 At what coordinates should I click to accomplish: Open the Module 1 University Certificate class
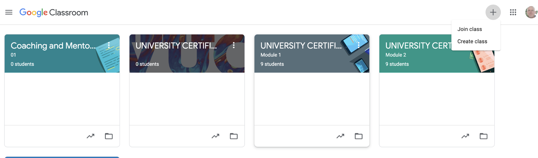[x=301, y=46]
